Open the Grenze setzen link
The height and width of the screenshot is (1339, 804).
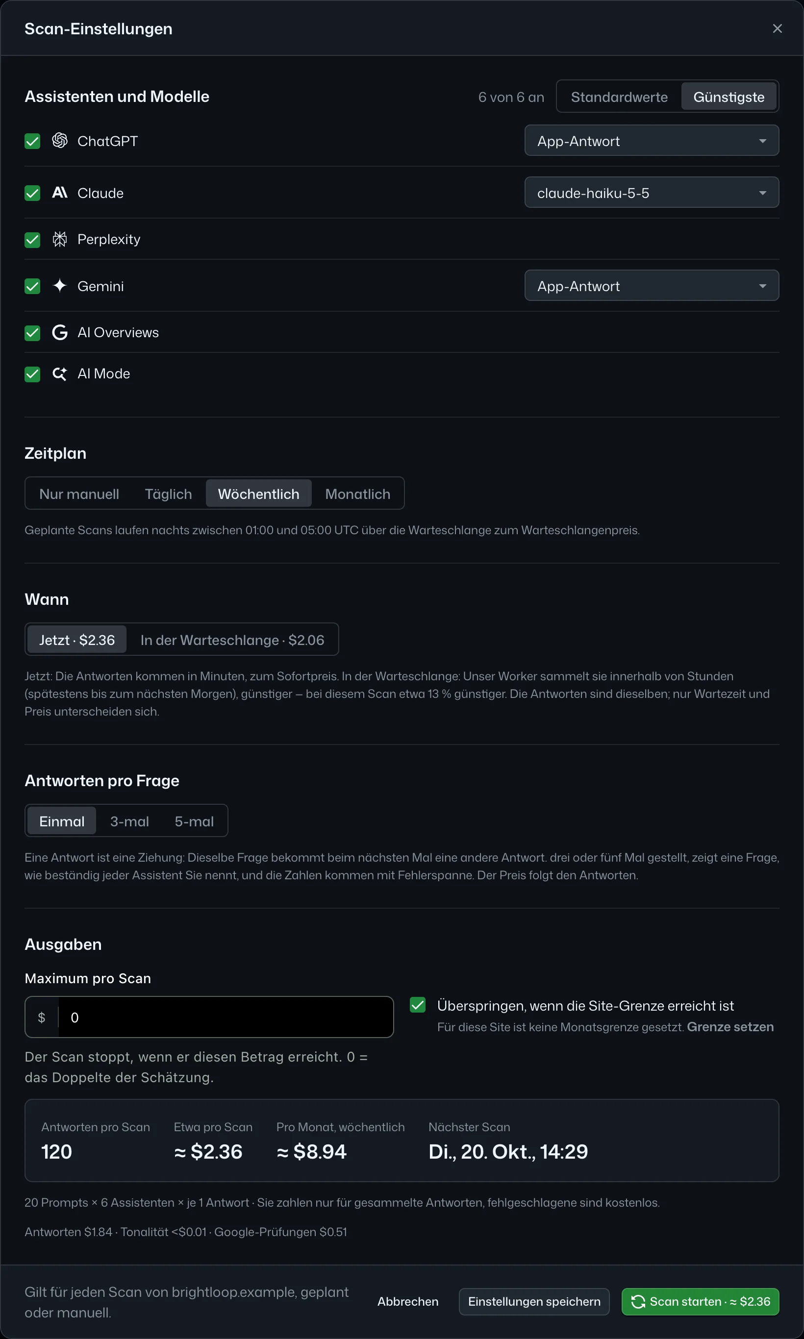(x=730, y=1027)
